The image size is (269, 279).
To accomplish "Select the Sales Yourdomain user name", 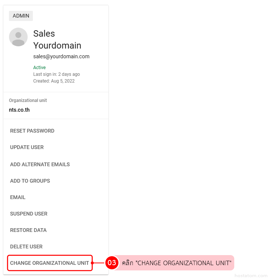I will pyautogui.click(x=57, y=40).
